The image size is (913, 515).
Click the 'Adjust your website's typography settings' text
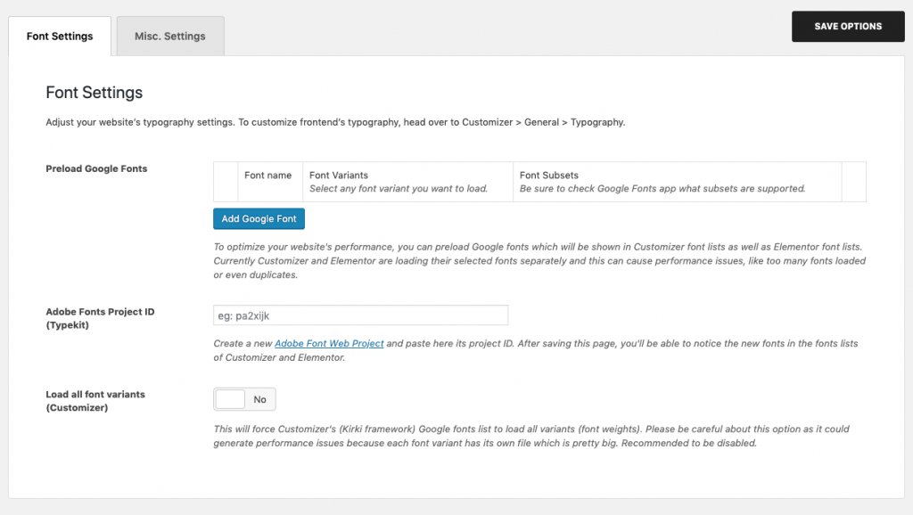pyautogui.click(x=335, y=122)
